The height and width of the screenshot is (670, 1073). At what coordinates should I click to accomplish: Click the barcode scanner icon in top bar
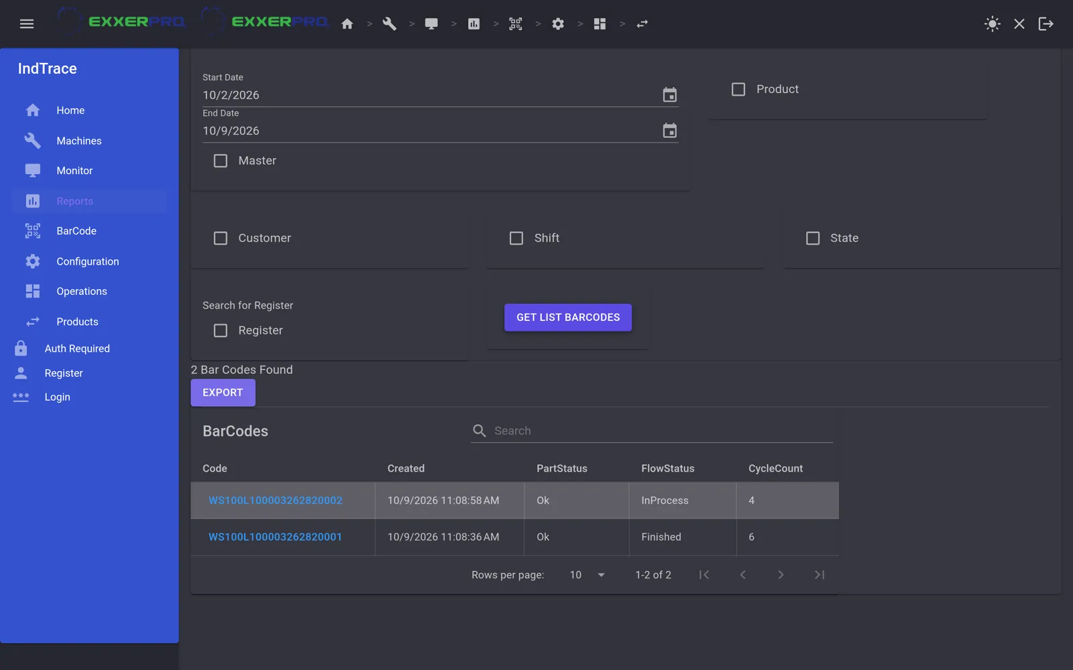tap(516, 24)
